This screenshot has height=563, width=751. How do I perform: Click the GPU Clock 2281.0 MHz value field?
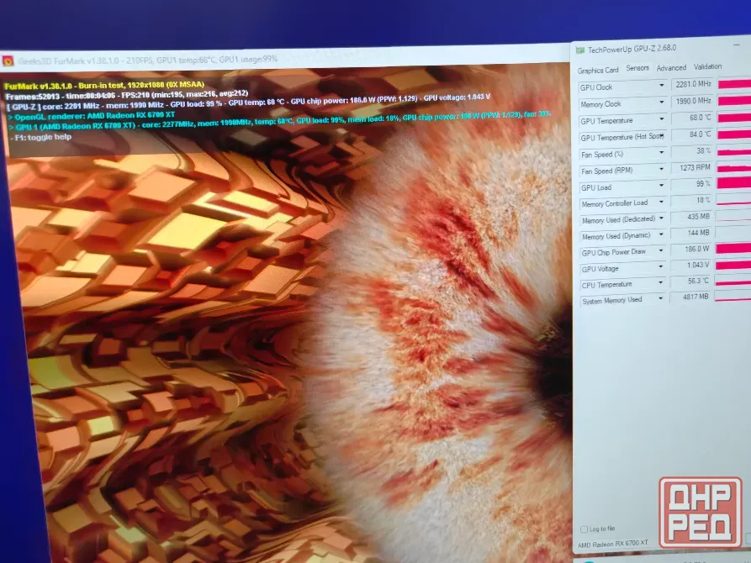[693, 84]
